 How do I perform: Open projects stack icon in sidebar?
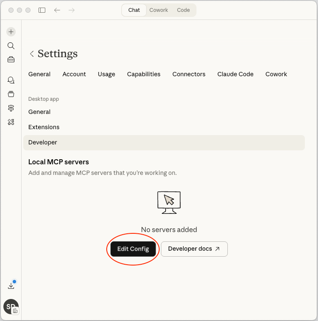click(11, 94)
